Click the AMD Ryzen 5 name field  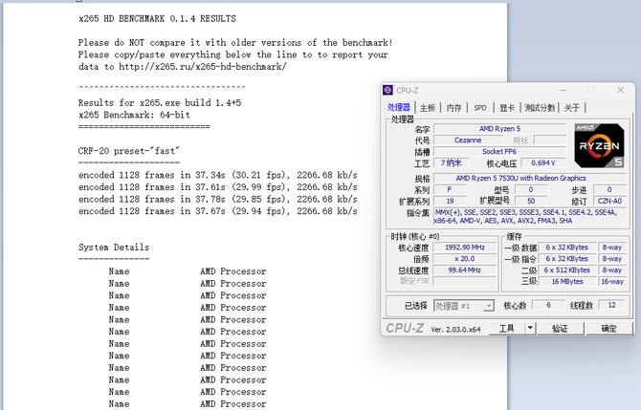point(499,129)
